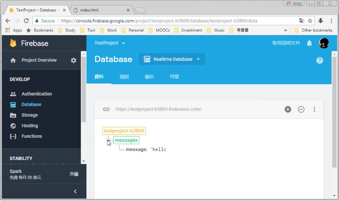
Task: Click the notifications bell icon
Action: [x=309, y=43]
